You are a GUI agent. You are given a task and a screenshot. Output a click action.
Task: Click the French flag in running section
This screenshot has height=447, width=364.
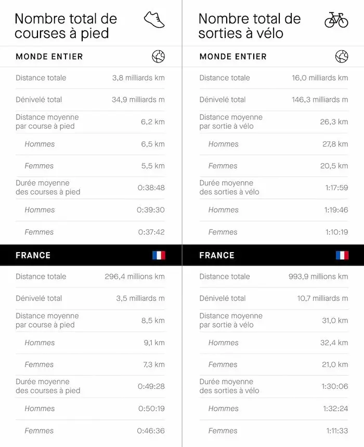point(159,255)
